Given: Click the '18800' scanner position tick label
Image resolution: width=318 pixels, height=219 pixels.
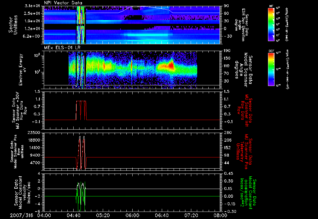Looking at the screenshot, I should click(34, 140).
